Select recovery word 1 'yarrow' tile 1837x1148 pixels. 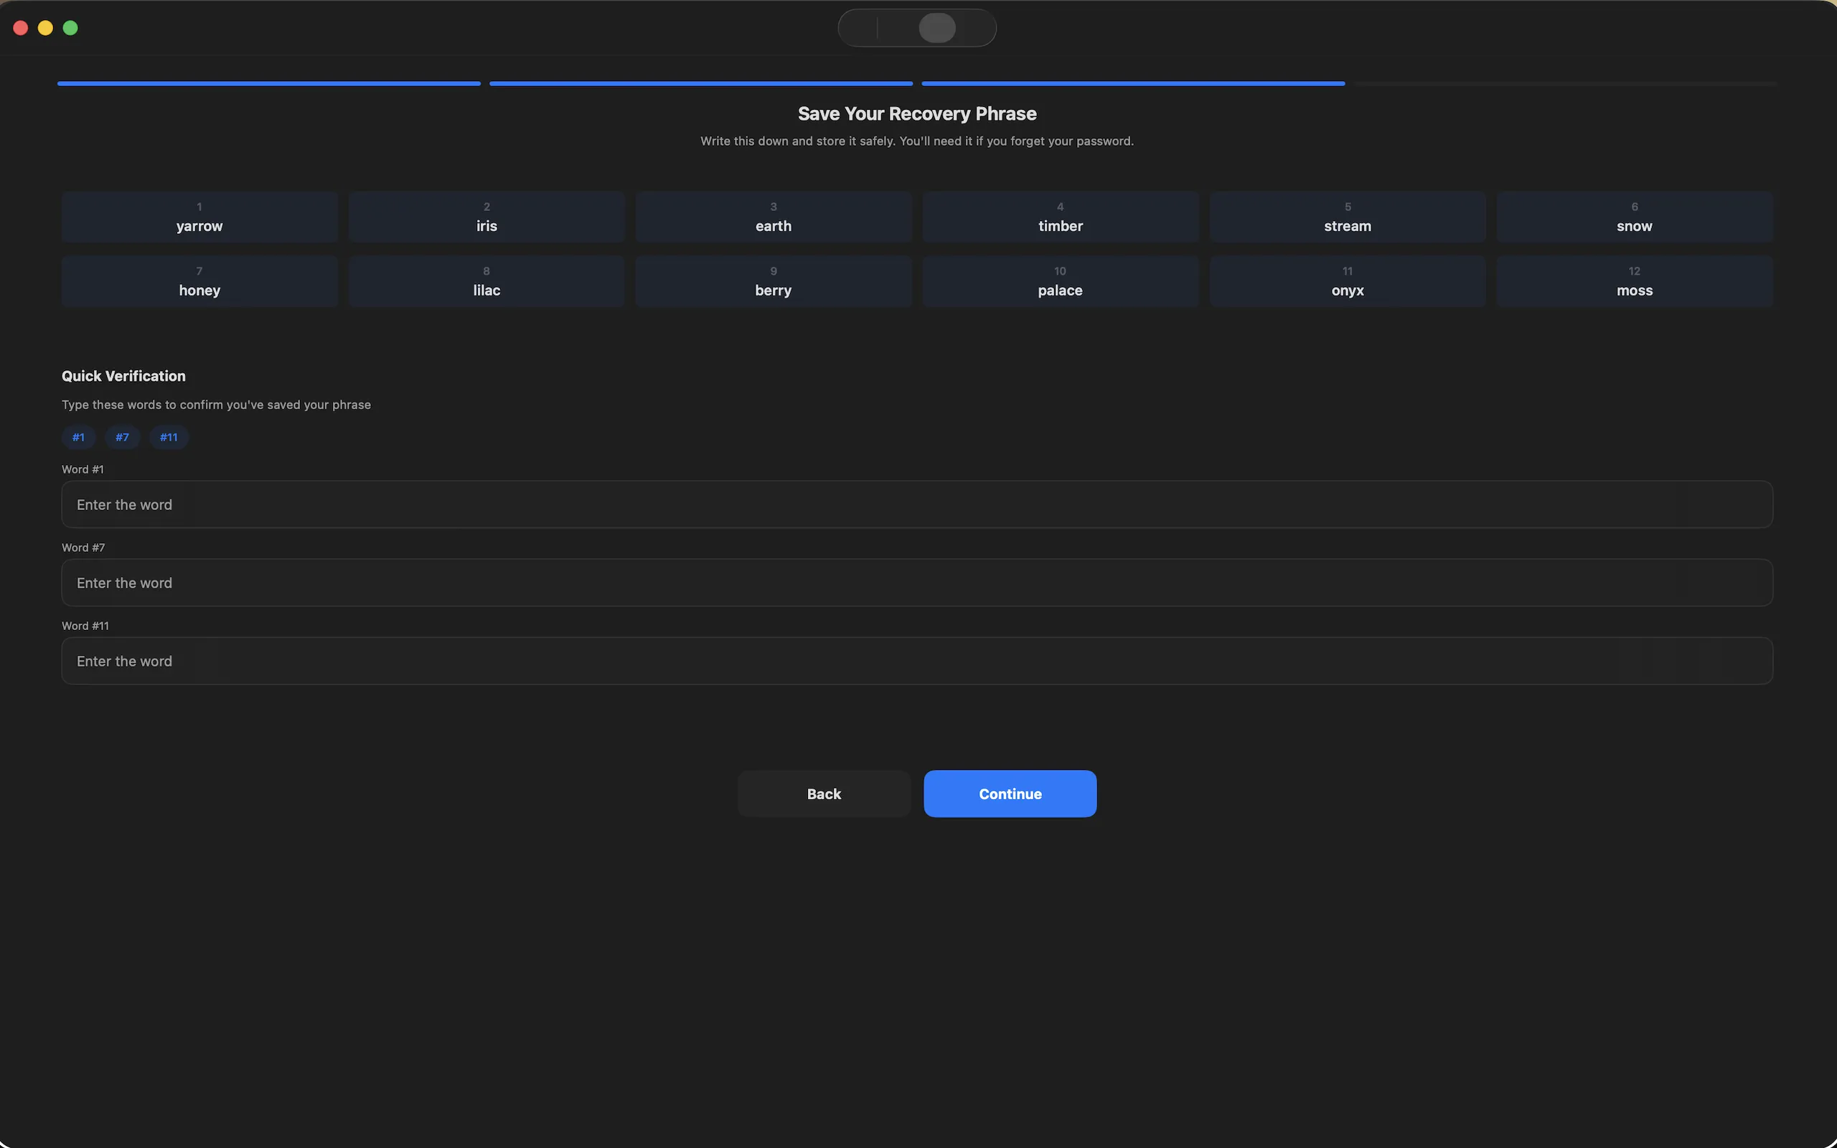[199, 217]
